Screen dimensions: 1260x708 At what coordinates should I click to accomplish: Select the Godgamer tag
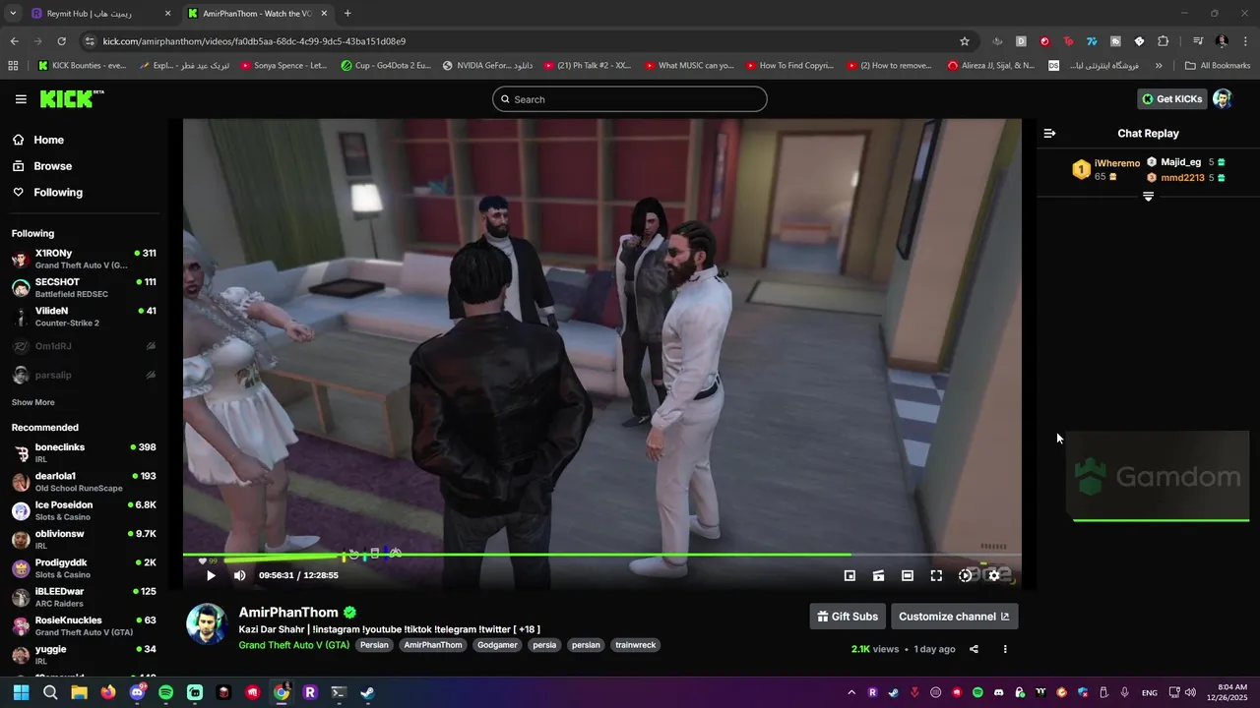498,645
